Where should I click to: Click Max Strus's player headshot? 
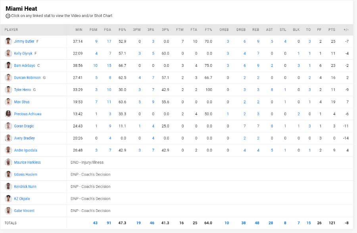pyautogui.click(x=8, y=102)
